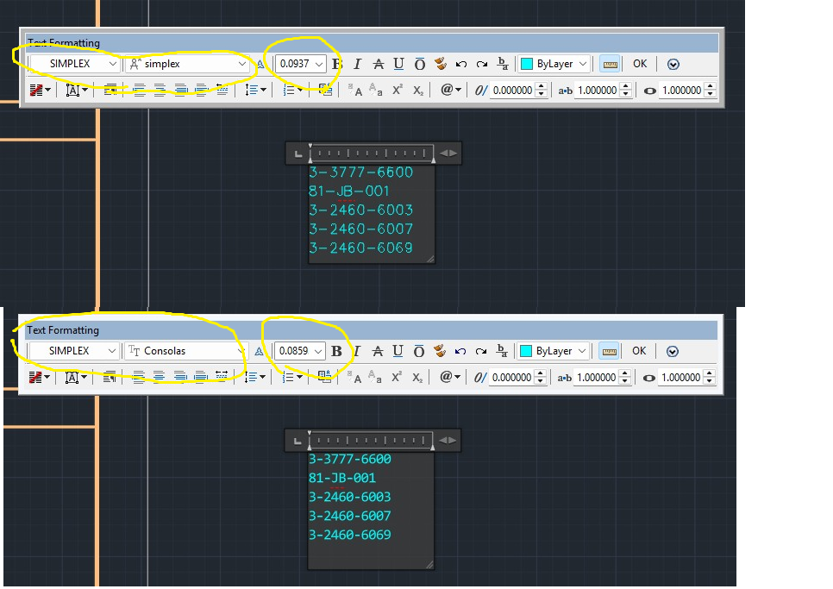Toggle Strikethrough in the simplex-font toolbar
Viewport: 833px width, 589px height.
[x=379, y=65]
